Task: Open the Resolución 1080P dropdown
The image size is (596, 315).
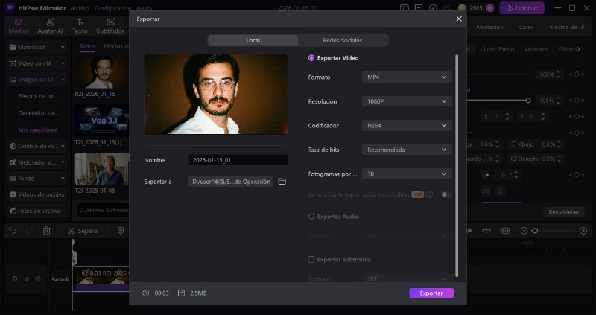Action: click(x=407, y=101)
